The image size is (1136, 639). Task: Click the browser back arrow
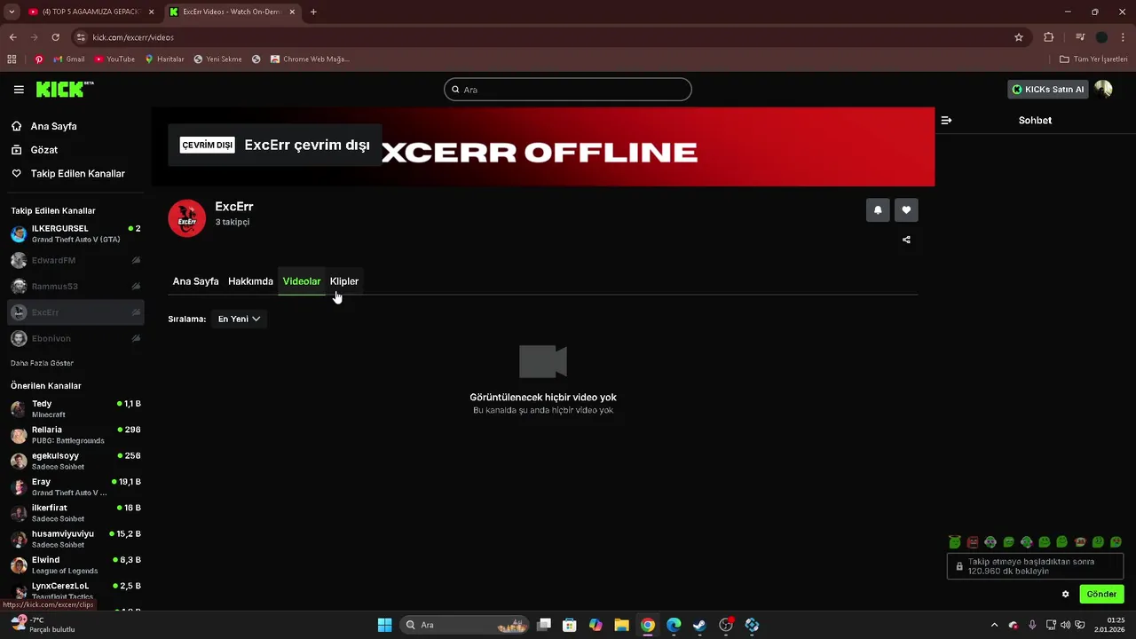(x=12, y=37)
